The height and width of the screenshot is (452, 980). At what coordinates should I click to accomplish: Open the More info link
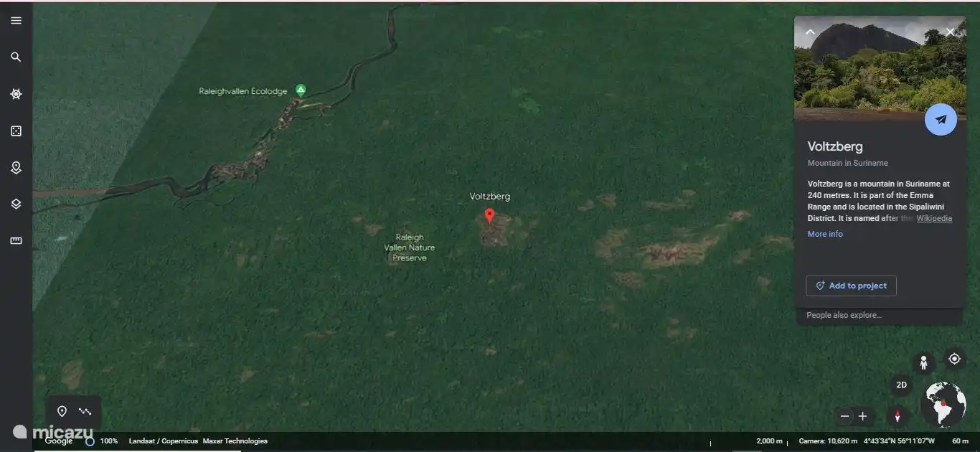tap(825, 234)
